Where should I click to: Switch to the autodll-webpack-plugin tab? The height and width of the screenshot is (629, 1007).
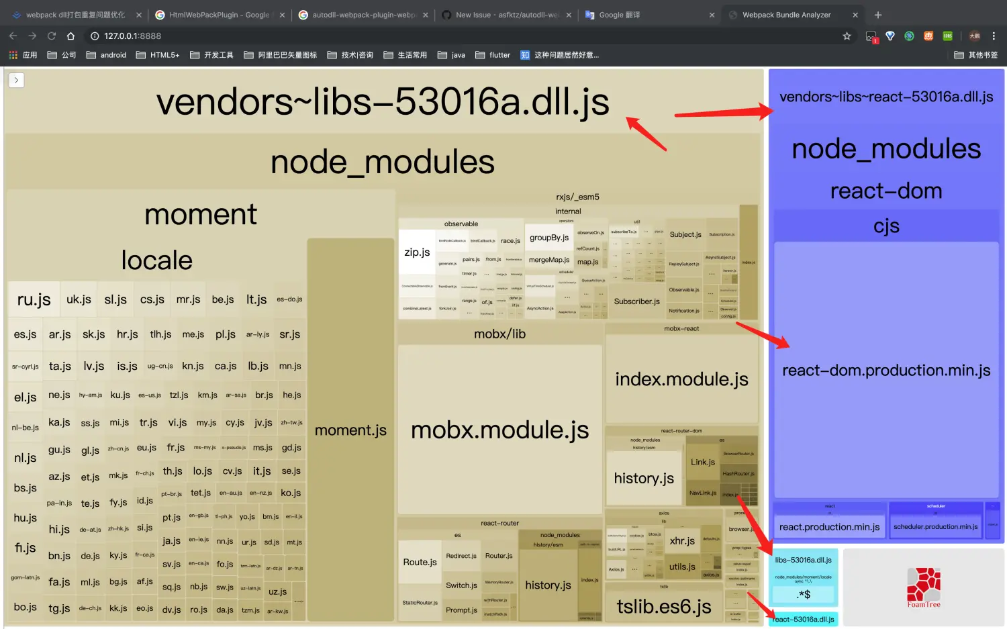(x=363, y=15)
